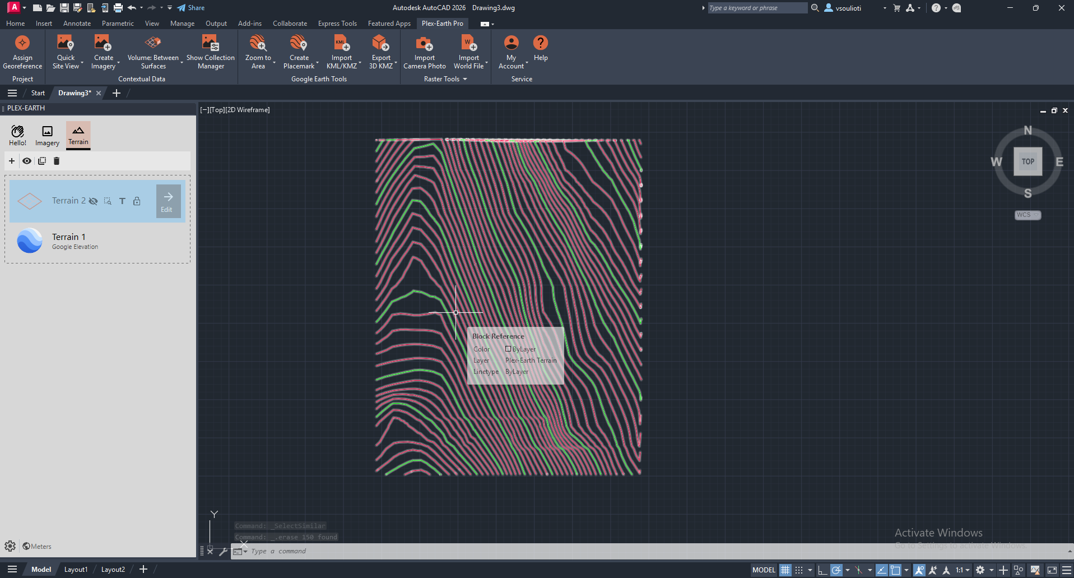Toggle 2D Object Snap in status bar

tap(895, 570)
